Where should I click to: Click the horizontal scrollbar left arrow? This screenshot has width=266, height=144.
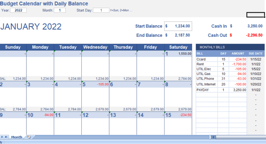213,137
